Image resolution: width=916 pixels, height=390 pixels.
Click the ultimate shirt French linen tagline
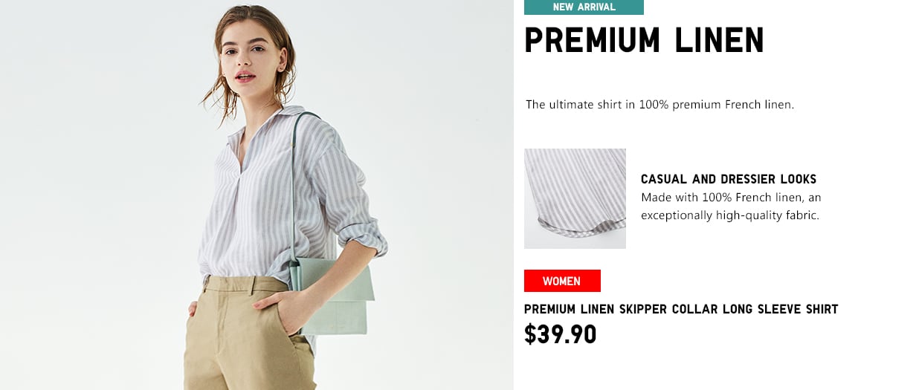click(x=660, y=105)
